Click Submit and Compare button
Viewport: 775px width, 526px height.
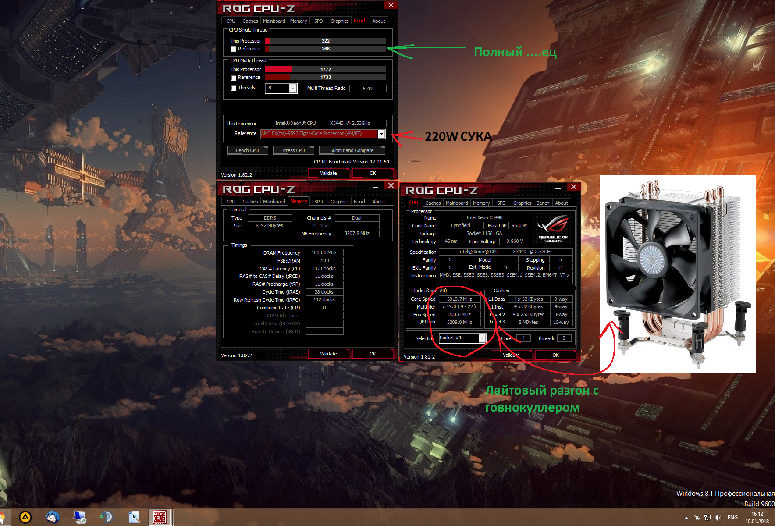point(352,150)
